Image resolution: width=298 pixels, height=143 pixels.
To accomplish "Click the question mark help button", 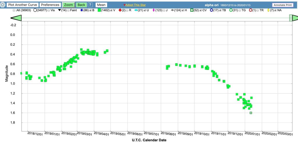I will (x=90, y=5).
